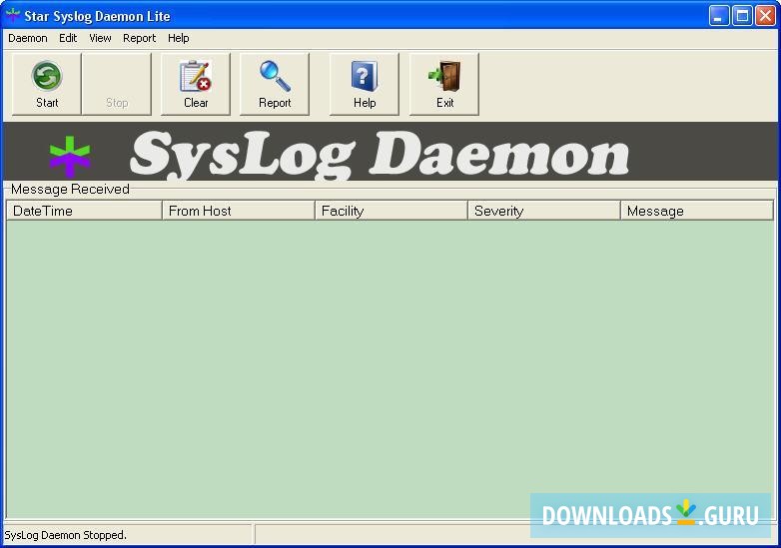Click the disabled Stop toolbar button
The width and height of the screenshot is (781, 548).
point(117,84)
